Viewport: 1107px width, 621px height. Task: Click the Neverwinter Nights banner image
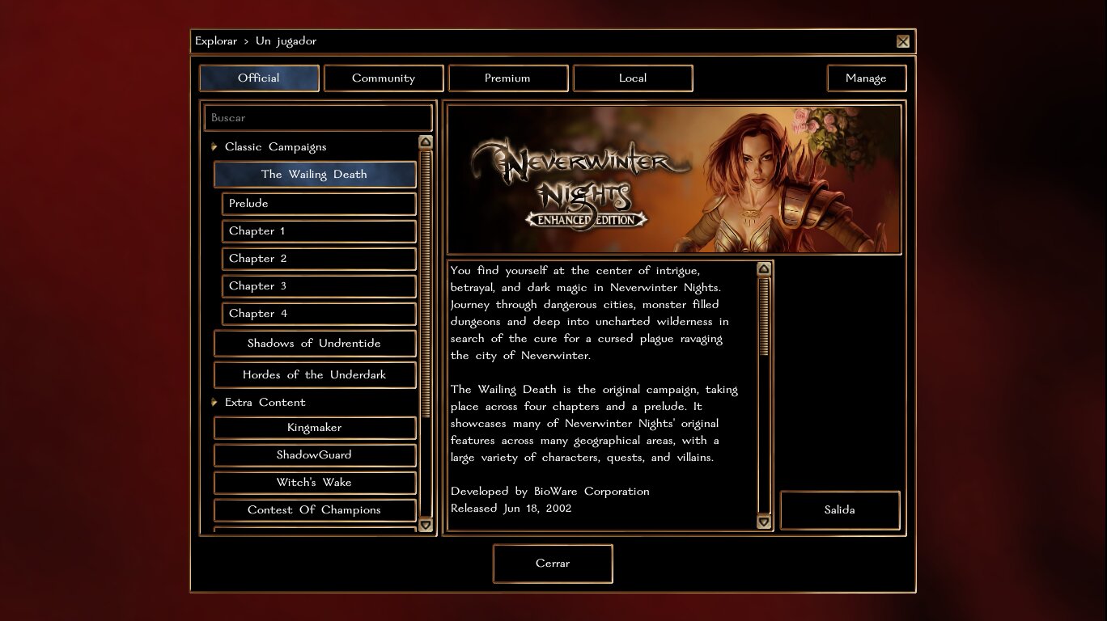(x=674, y=180)
